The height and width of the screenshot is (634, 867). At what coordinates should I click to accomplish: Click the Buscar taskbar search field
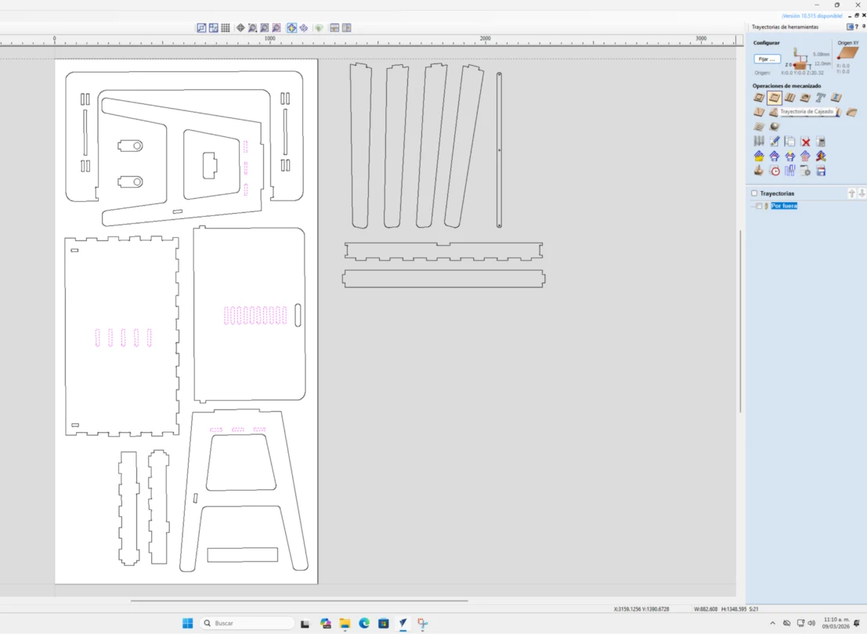coord(247,623)
